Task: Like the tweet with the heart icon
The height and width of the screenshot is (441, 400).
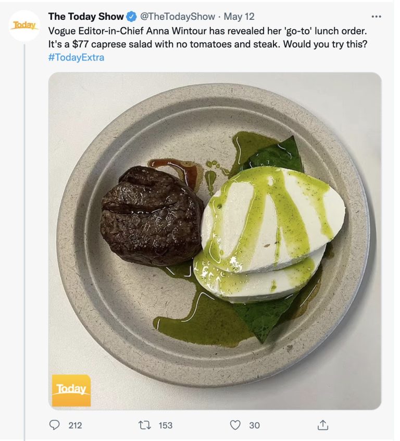Action: coord(235,425)
